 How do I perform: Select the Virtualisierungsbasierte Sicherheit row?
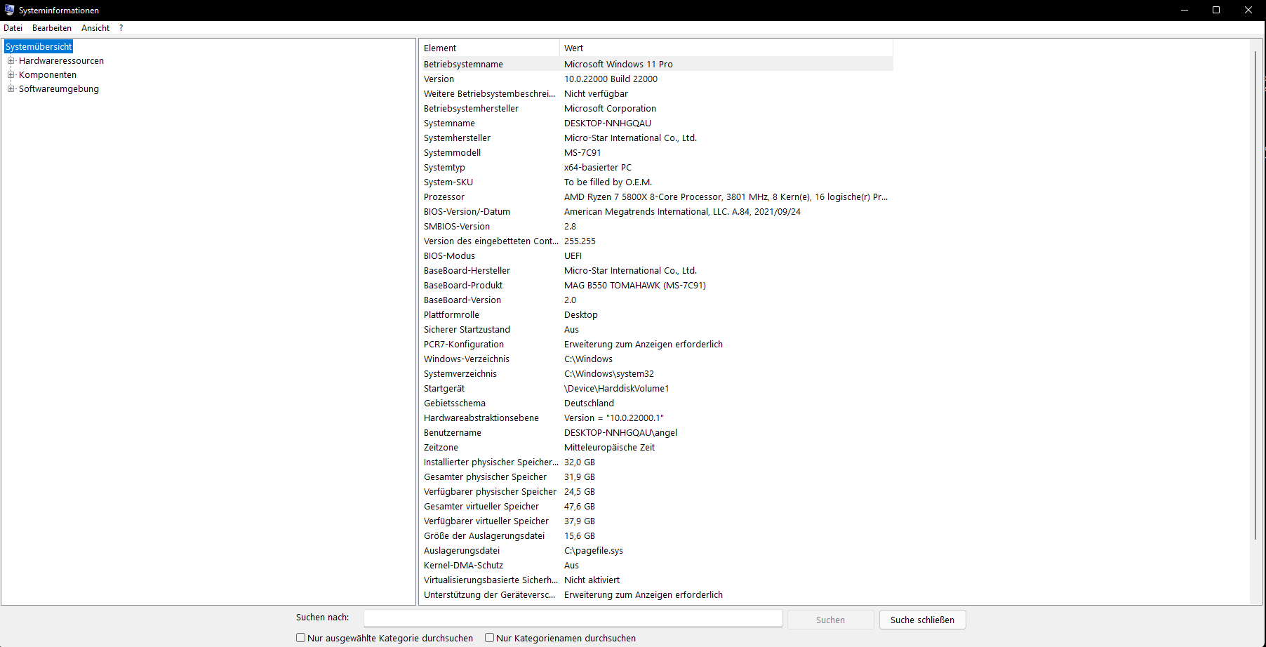[x=656, y=580]
